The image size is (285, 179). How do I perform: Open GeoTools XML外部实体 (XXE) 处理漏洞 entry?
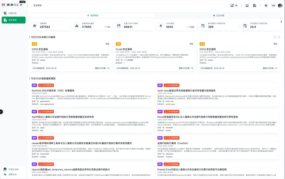coord(53,90)
